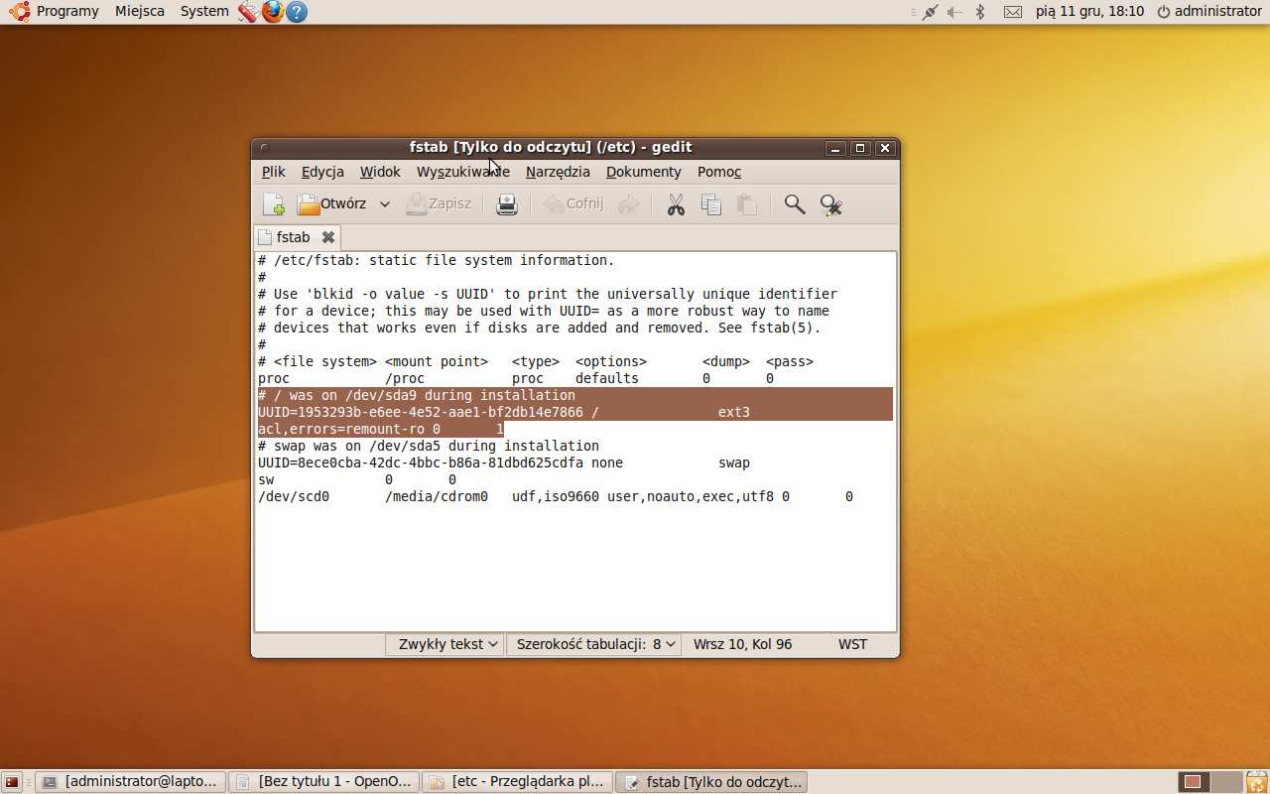Open the Miejsca panel menu
This screenshot has width=1270, height=794.
point(140,11)
